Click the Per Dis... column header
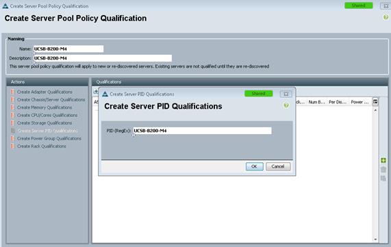The height and width of the screenshot is (247, 391). pos(338,102)
